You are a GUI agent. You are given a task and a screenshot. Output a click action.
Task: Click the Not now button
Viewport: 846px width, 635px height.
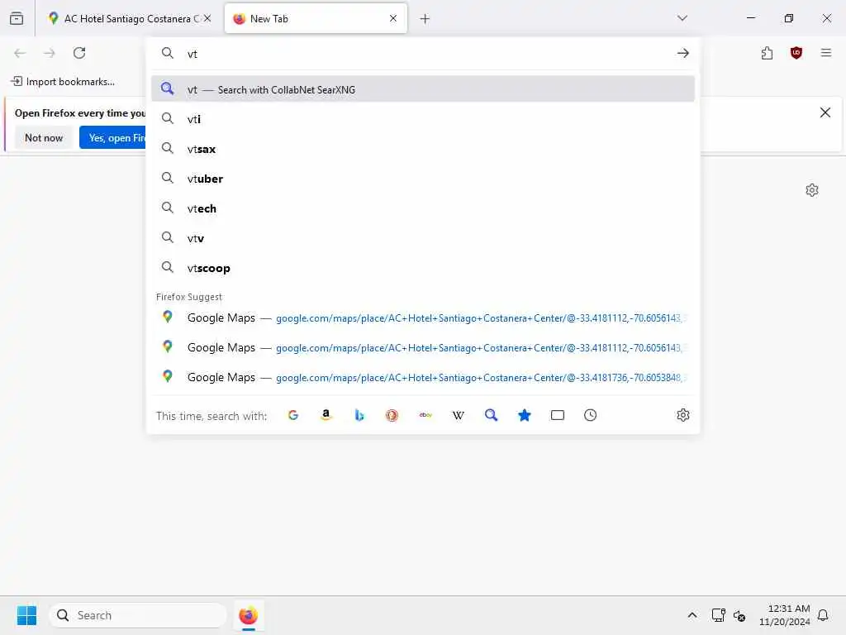44,138
